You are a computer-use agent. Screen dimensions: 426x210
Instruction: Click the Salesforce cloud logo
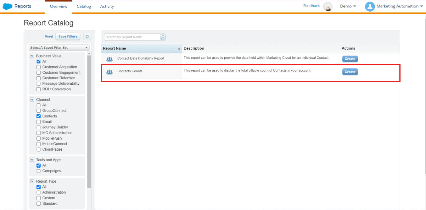tap(8, 6)
